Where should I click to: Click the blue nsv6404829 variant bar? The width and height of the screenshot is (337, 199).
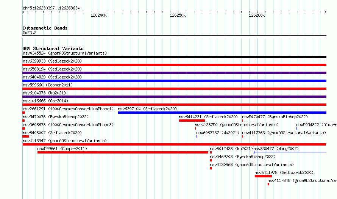point(174,81)
